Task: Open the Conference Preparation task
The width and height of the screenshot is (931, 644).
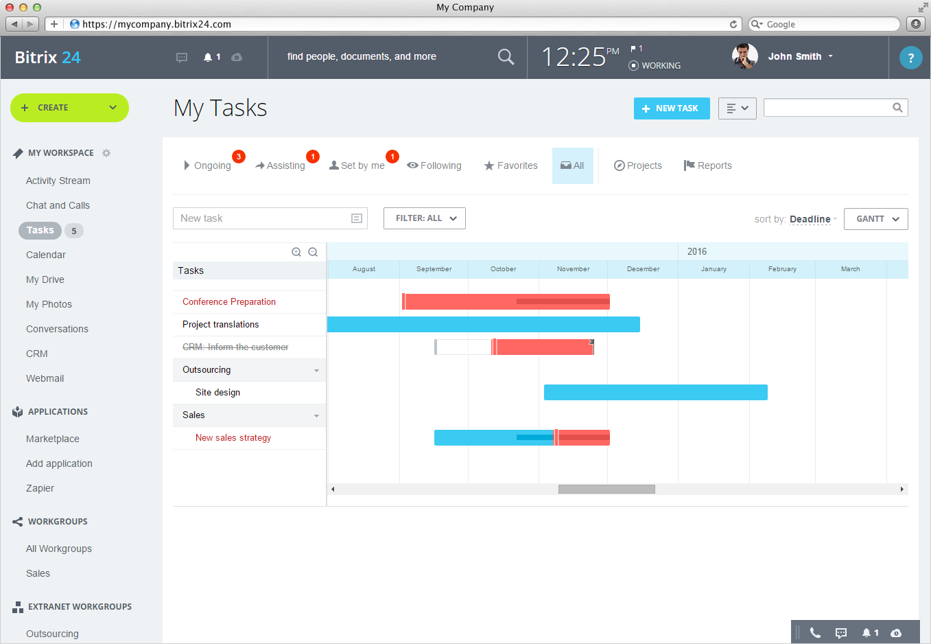Action: (x=228, y=301)
